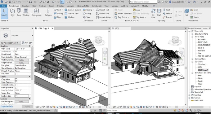Click the left 3D view vertical scrollbar
Screen dimensions: 211x114
109,68
